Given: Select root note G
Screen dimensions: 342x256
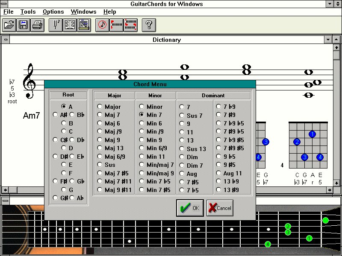Looking at the screenshot, I should 67,190.
